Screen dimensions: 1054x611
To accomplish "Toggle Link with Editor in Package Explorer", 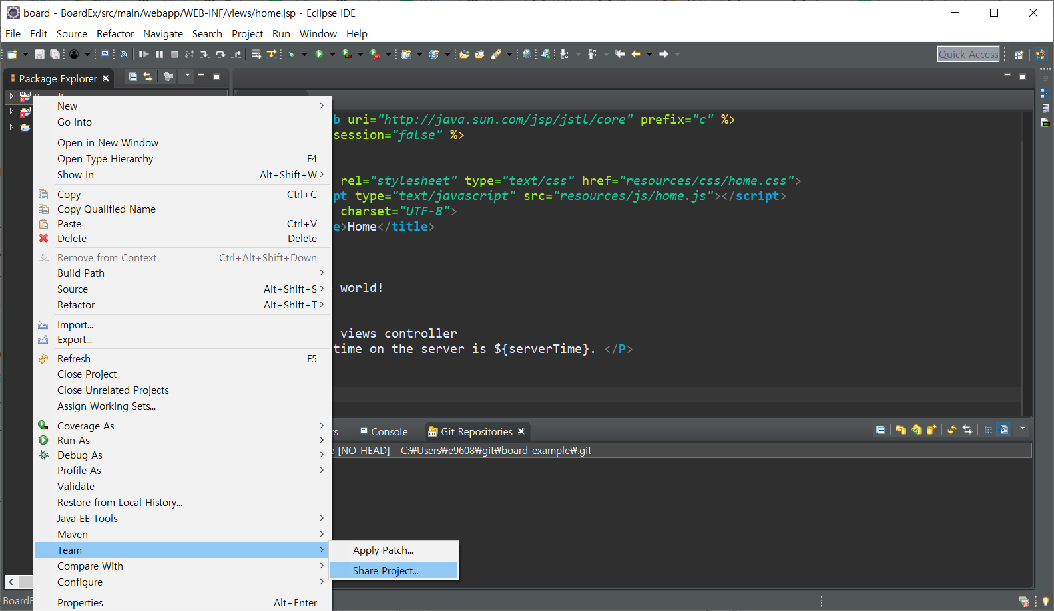I will pos(148,77).
